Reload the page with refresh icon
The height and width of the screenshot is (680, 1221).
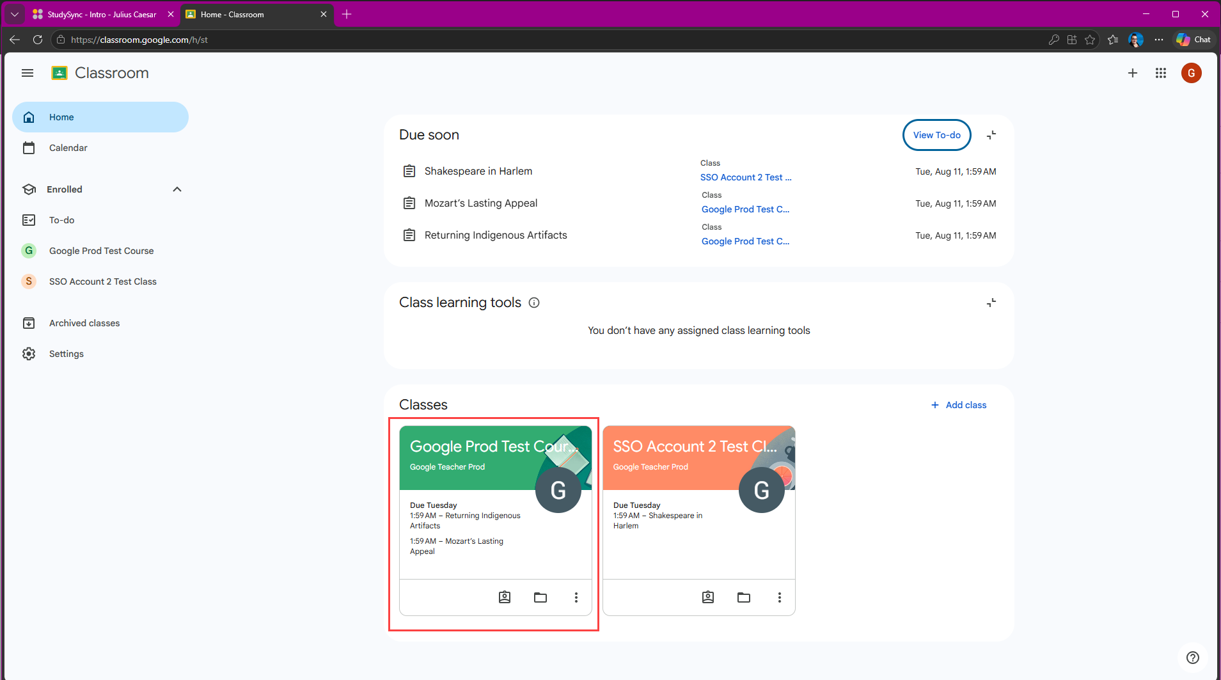[x=38, y=40]
